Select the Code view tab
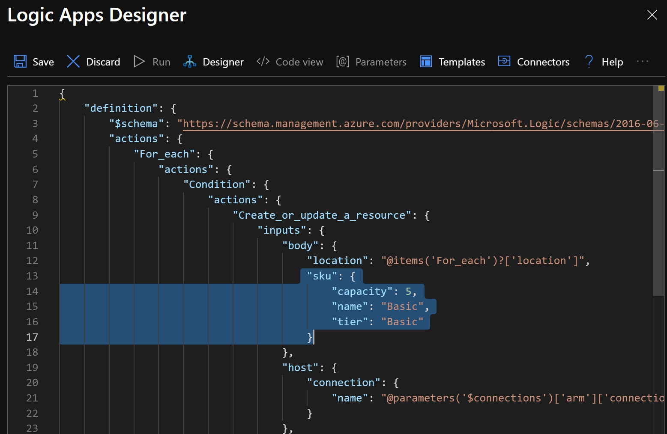667x434 pixels. 290,61
